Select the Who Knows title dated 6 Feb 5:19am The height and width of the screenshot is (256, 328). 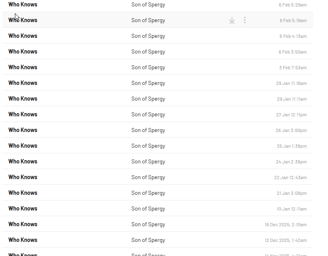point(23,20)
